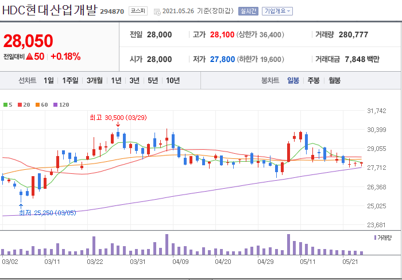Click the purple 120-day moving average swatch
Image resolution: width=402 pixels, height=280 pixels.
pos(55,105)
